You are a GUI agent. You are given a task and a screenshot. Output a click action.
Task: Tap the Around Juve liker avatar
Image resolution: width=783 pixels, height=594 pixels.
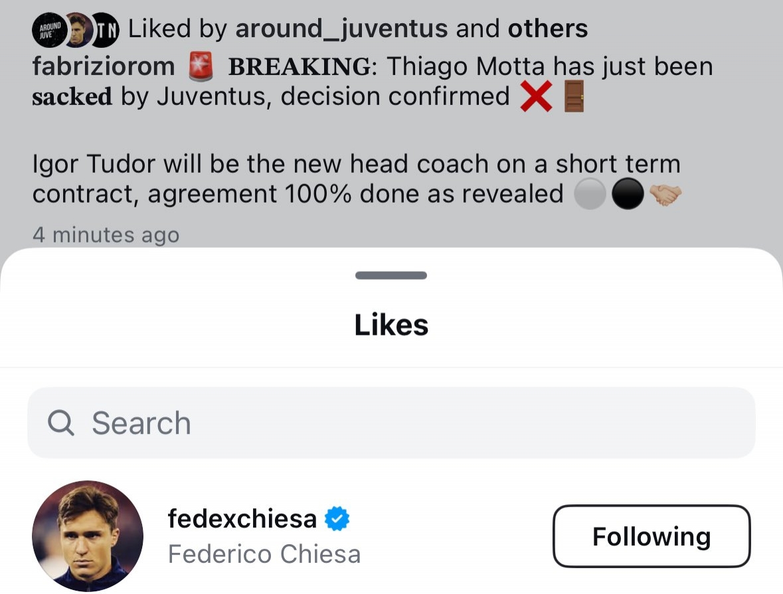point(48,30)
